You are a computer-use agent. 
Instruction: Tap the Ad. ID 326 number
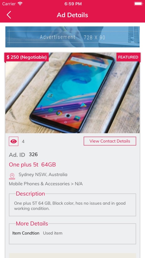(x=33, y=154)
